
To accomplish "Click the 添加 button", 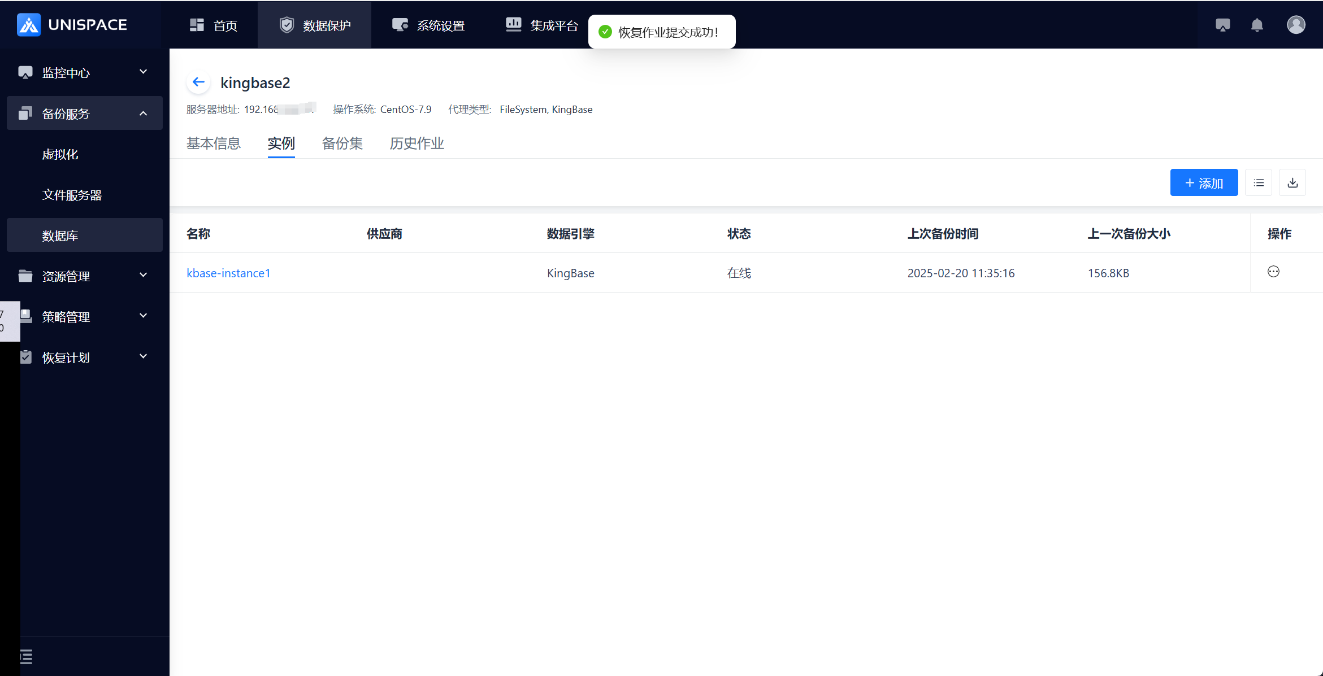I will pyautogui.click(x=1204, y=183).
